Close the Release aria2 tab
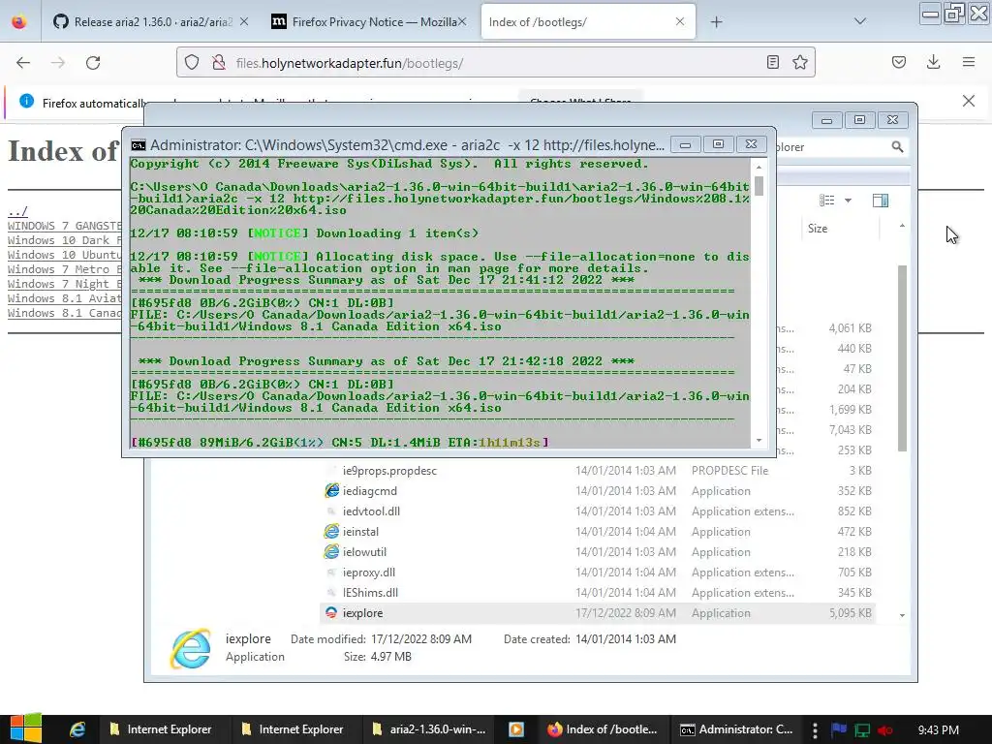Viewport: 992px width, 744px height. click(244, 22)
